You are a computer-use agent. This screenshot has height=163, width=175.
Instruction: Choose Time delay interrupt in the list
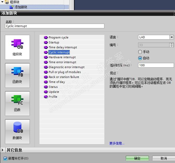63,47
